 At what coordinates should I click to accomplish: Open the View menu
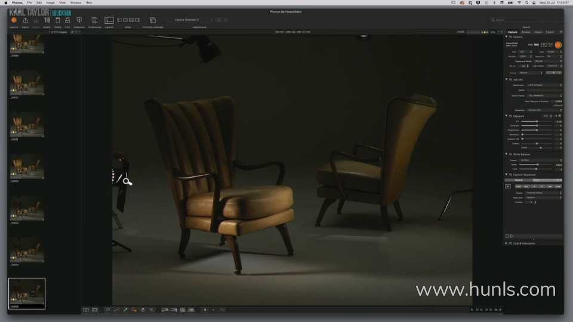pyautogui.click(x=63, y=2)
